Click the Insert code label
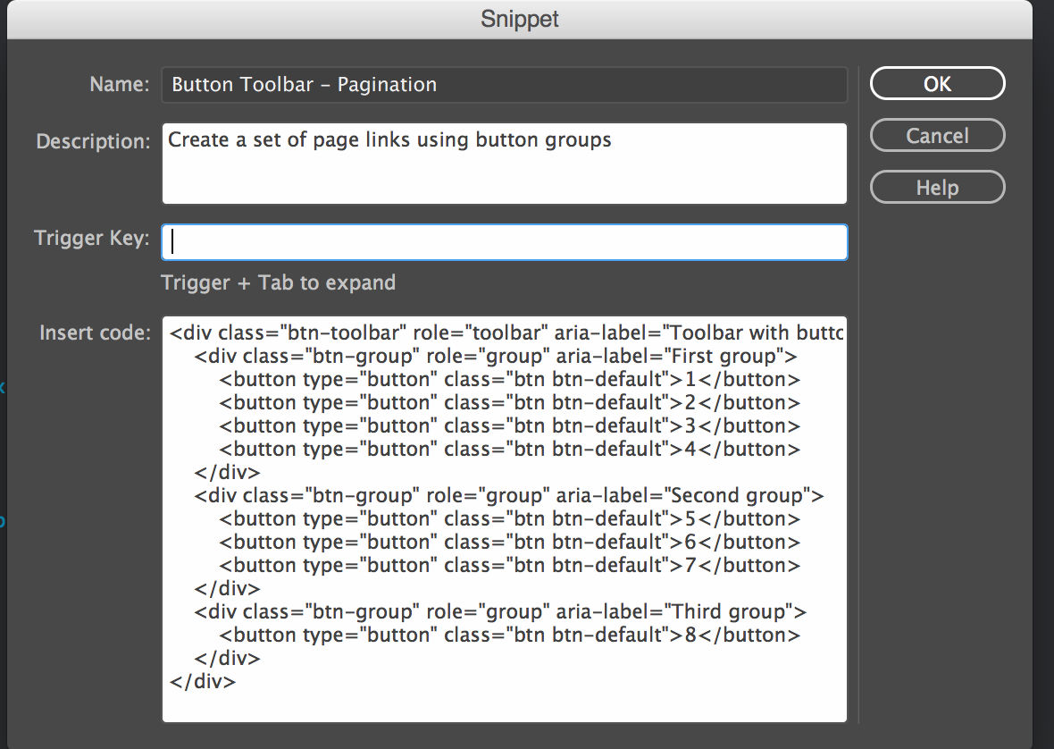The image size is (1054, 749). [x=94, y=332]
